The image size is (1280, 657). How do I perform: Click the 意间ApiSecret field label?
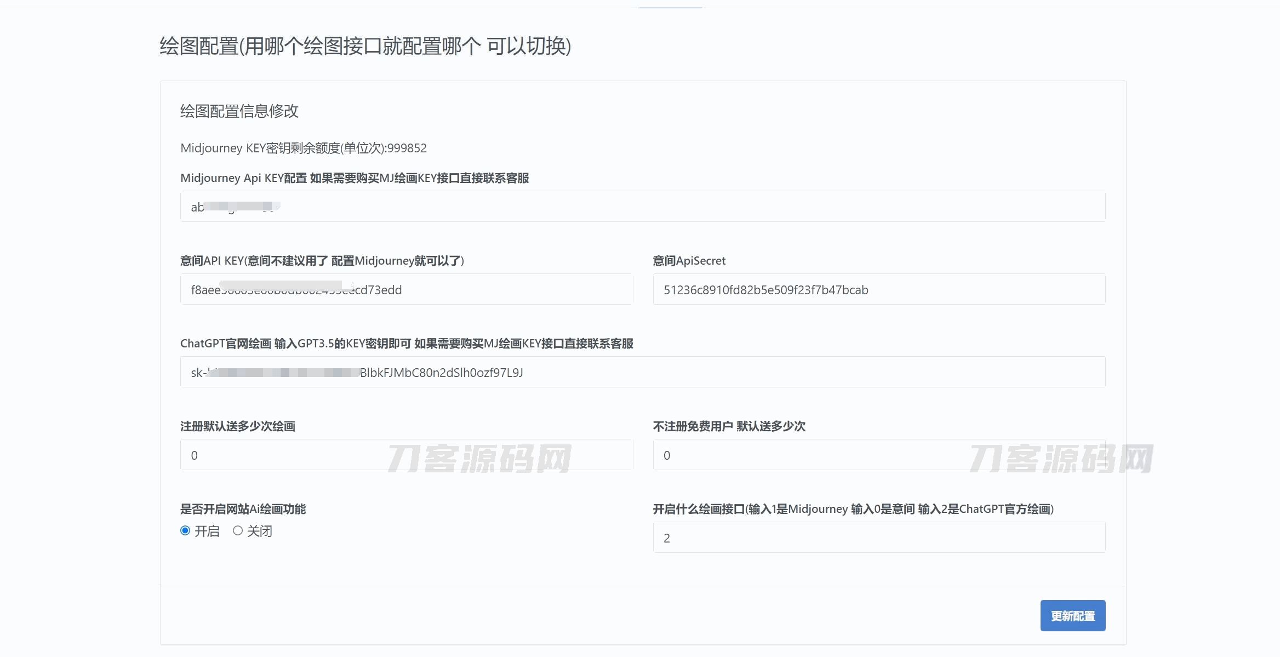tap(689, 261)
